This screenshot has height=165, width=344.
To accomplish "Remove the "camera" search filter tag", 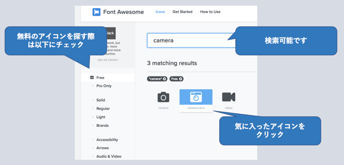I will point(164,79).
